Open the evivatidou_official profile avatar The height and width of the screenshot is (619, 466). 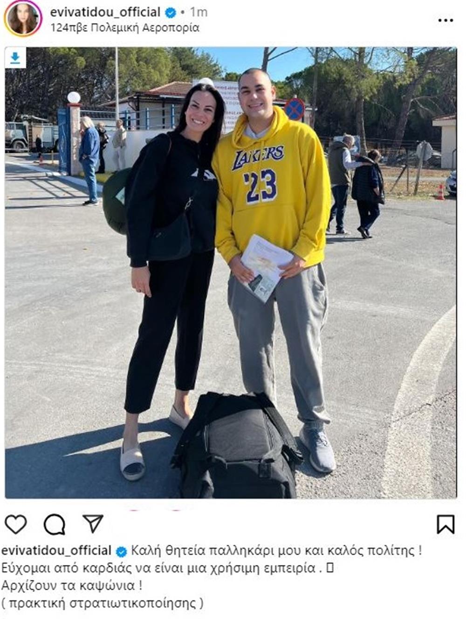(x=22, y=18)
